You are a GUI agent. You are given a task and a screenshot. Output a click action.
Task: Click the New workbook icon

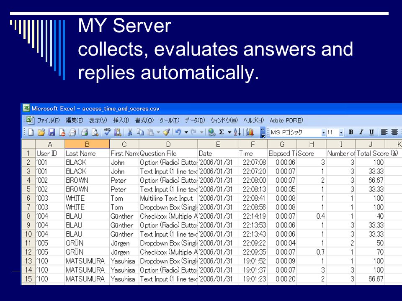point(31,133)
